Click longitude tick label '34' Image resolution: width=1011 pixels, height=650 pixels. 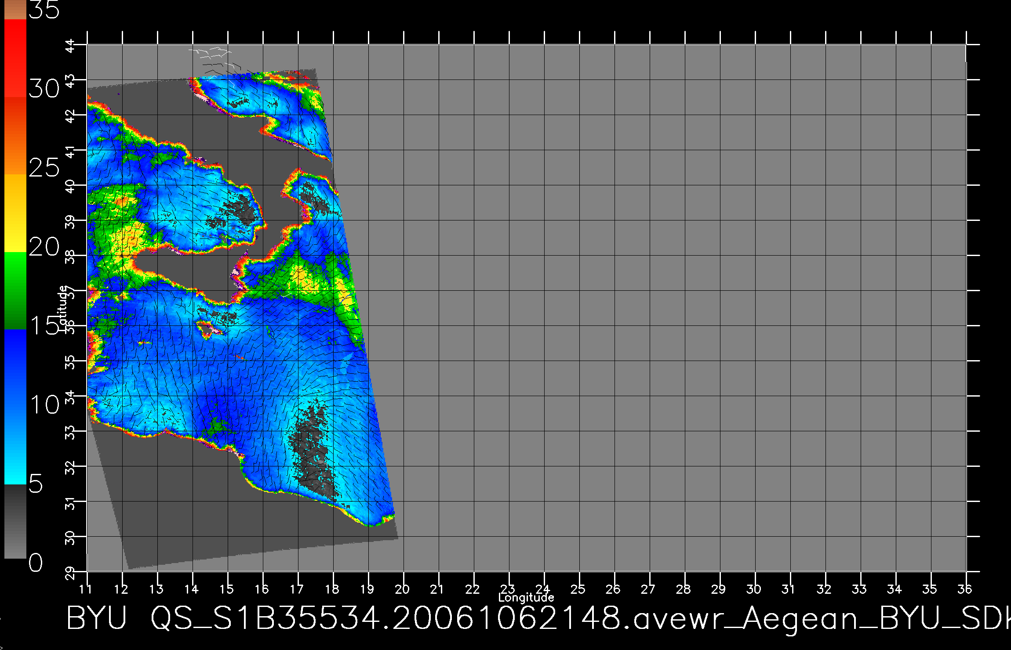[895, 589]
